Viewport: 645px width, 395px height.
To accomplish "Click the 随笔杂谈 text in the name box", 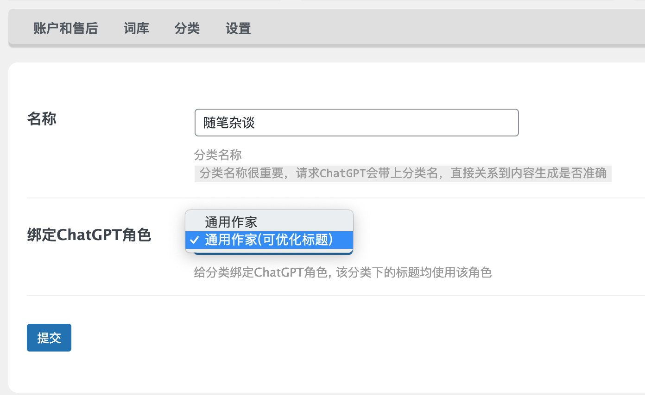I will [229, 123].
